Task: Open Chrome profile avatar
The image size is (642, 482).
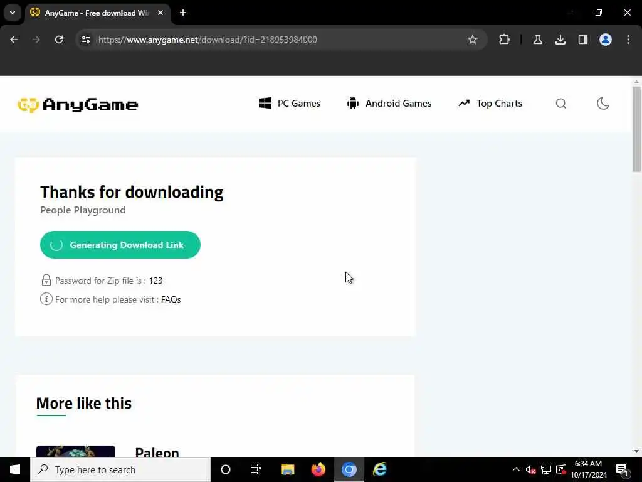Action: click(x=606, y=40)
